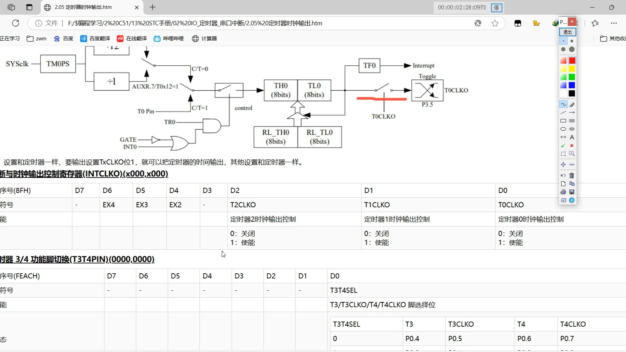The width and height of the screenshot is (626, 352).
Task: Undo the last annotation stroke
Action: coord(563,175)
